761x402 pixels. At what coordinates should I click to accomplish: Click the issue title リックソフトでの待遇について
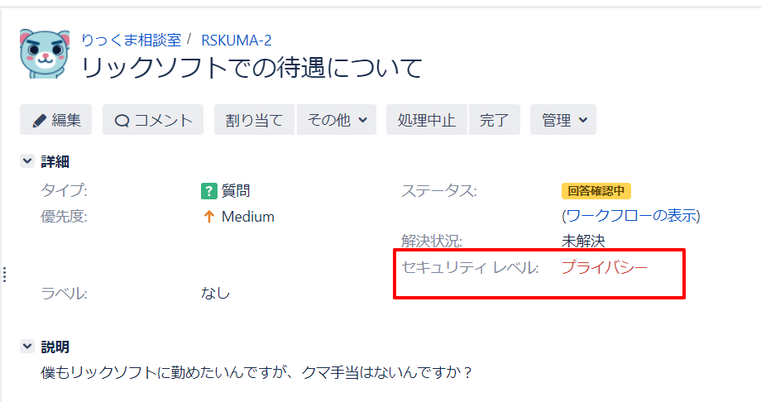pyautogui.click(x=252, y=68)
